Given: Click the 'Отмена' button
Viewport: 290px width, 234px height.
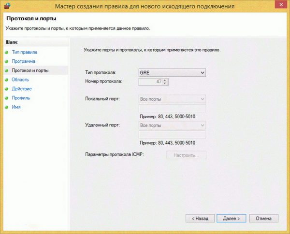Looking at the screenshot, I should [263, 218].
